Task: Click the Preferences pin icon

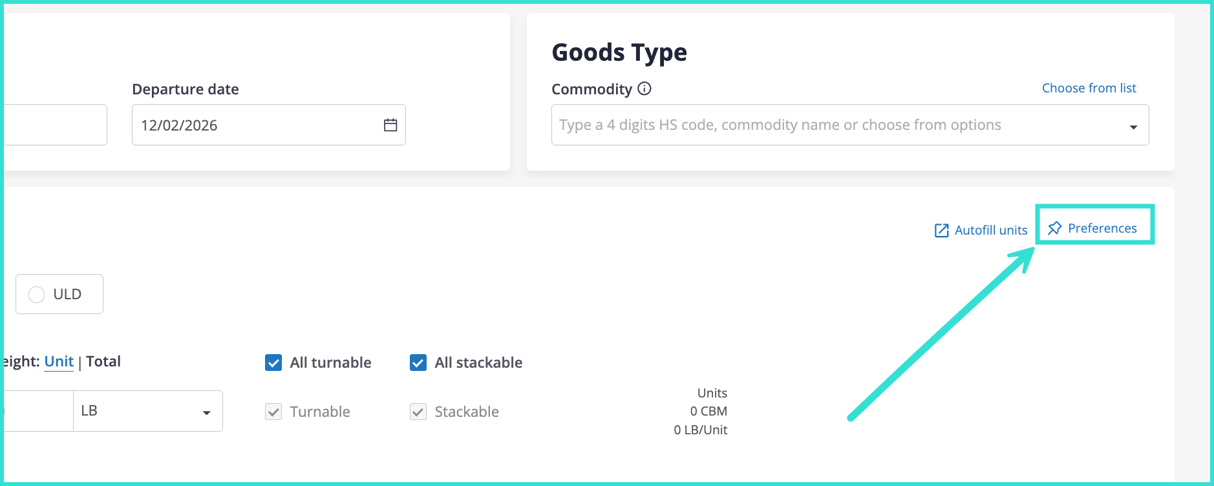Action: [x=1054, y=228]
